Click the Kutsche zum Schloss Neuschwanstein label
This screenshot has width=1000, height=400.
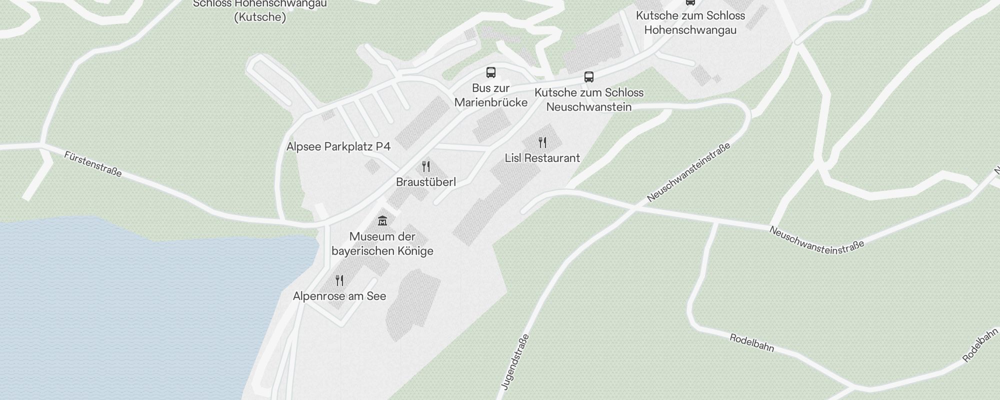click(x=589, y=99)
